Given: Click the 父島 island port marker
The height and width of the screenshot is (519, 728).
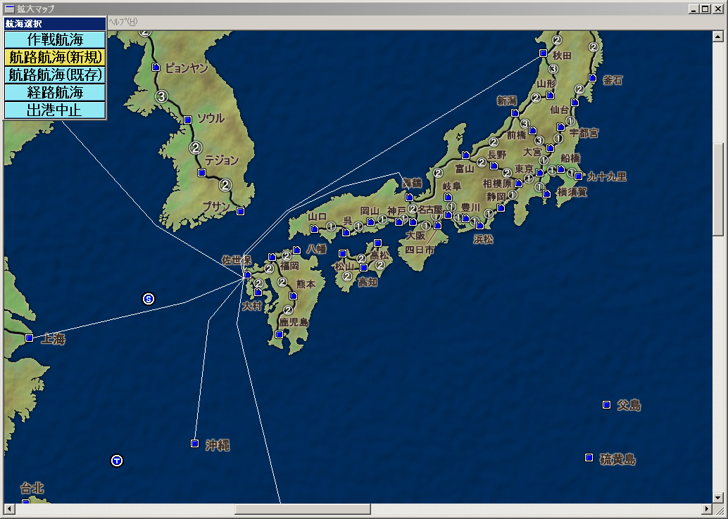Looking at the screenshot, I should pyautogui.click(x=606, y=404).
